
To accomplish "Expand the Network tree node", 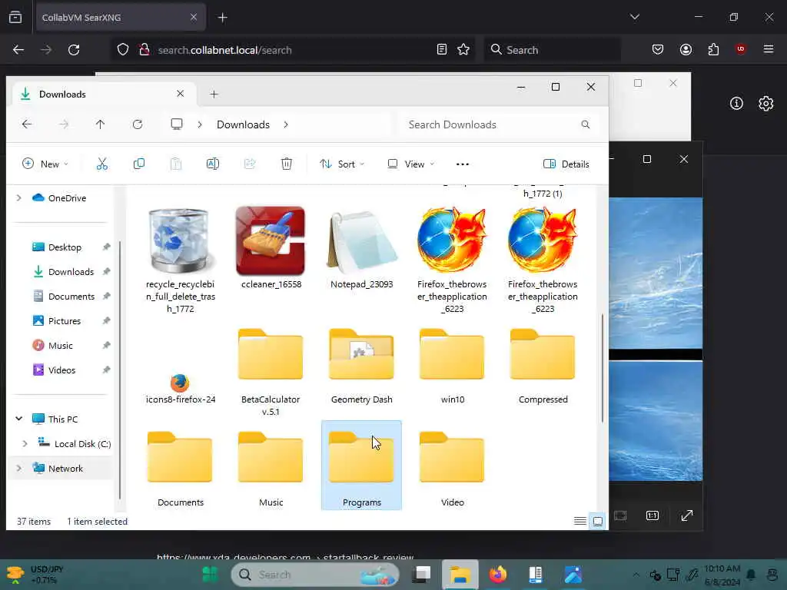I will (x=19, y=468).
